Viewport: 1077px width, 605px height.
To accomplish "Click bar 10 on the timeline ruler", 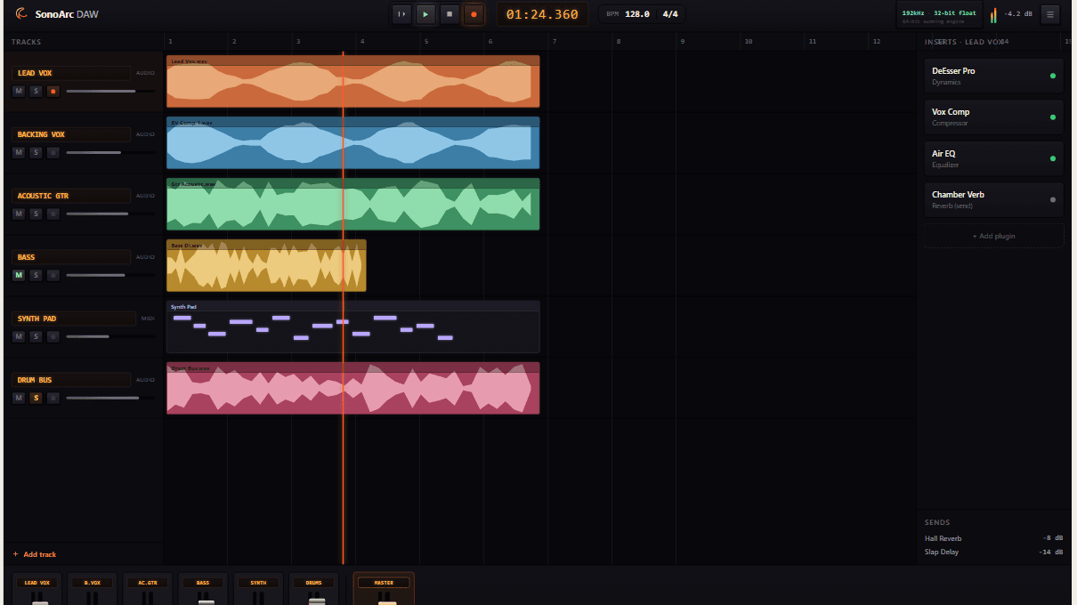I will [x=749, y=42].
